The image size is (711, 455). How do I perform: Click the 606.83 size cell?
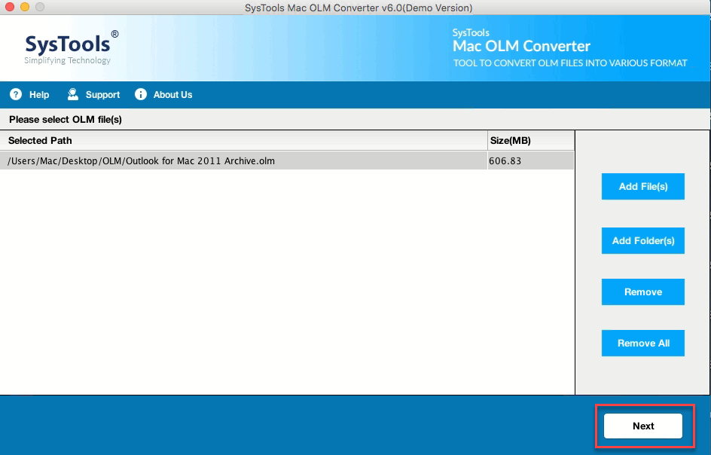pos(530,160)
